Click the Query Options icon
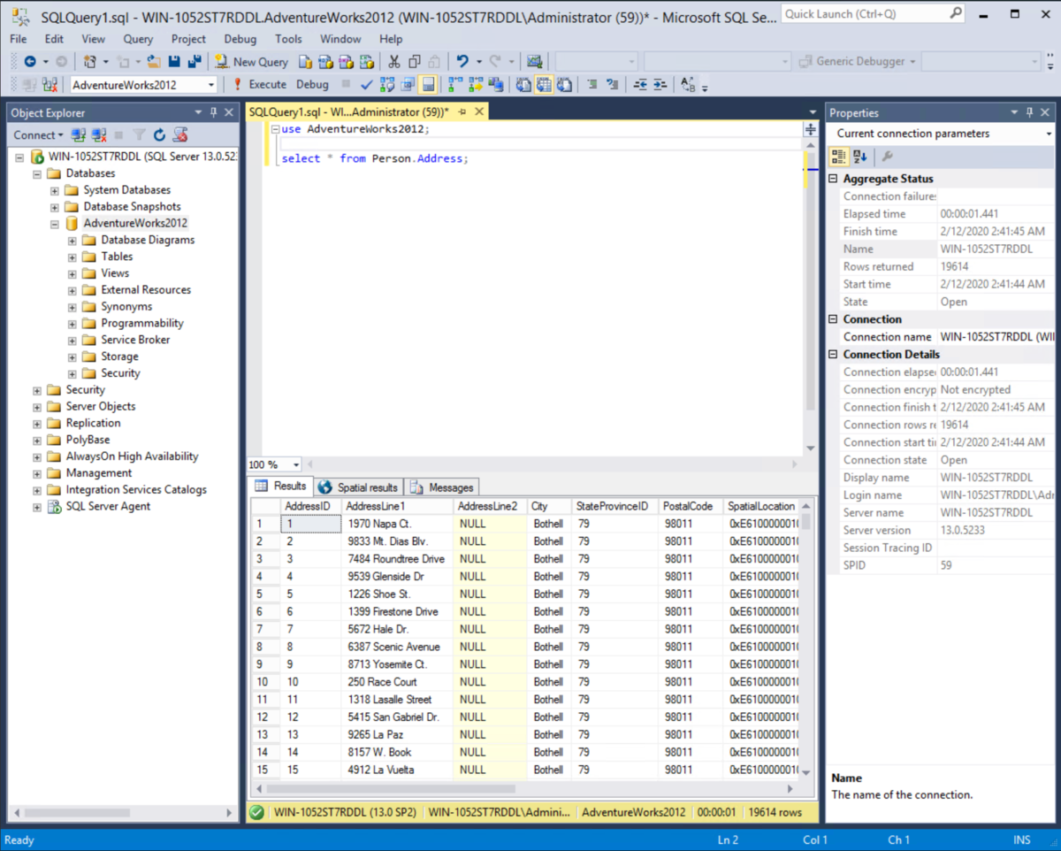The image size is (1061, 851). coord(408,85)
